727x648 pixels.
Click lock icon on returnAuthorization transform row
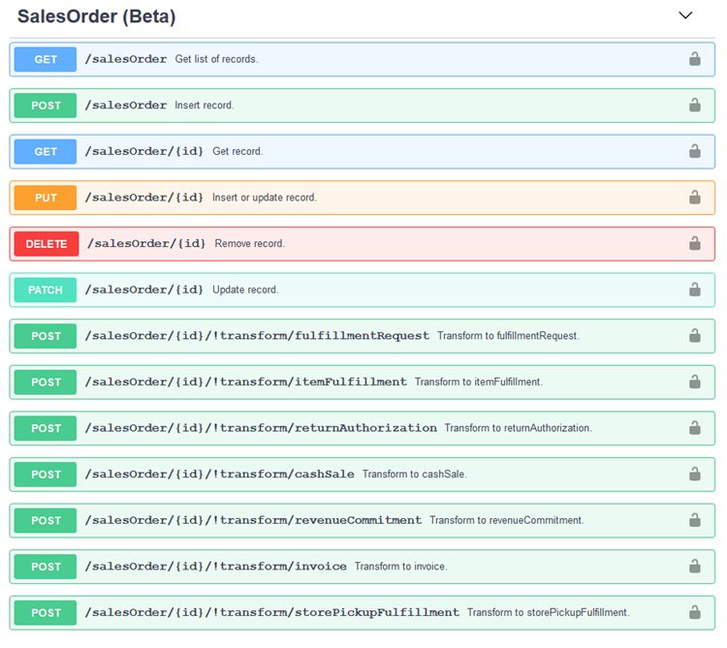pos(695,427)
